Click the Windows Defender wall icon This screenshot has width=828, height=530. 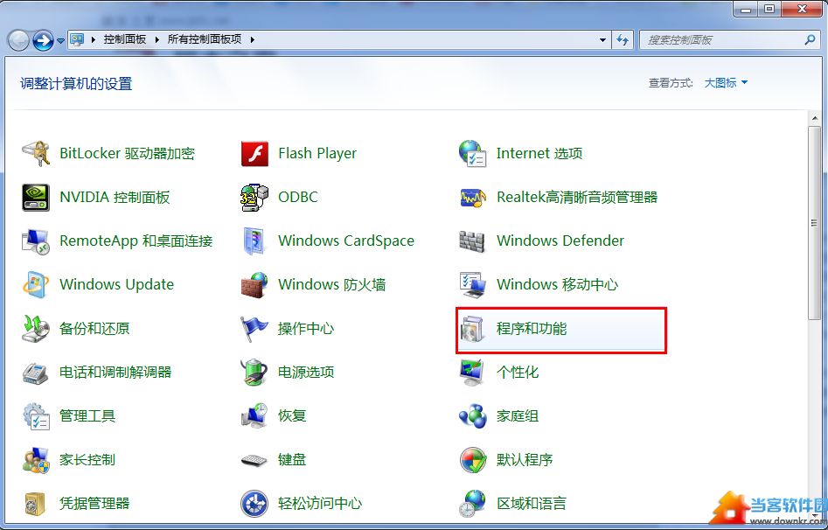[x=473, y=241]
